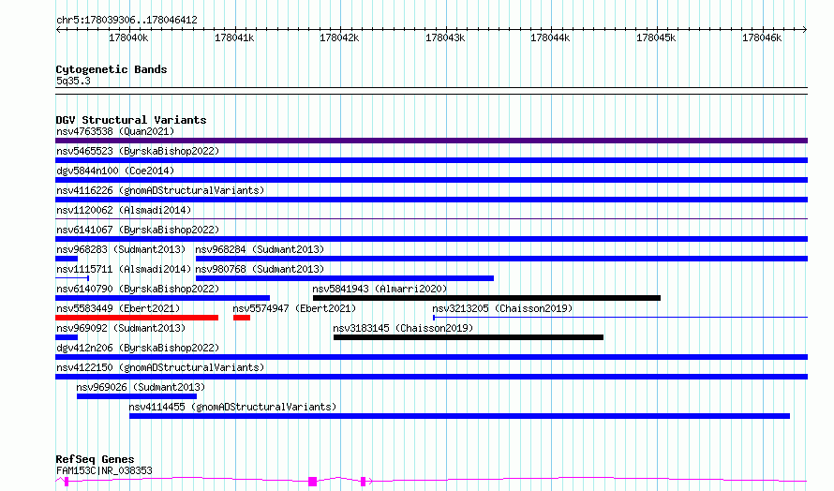Select nsv4116226 (gnomADStructuralVariants) label

(x=160, y=190)
